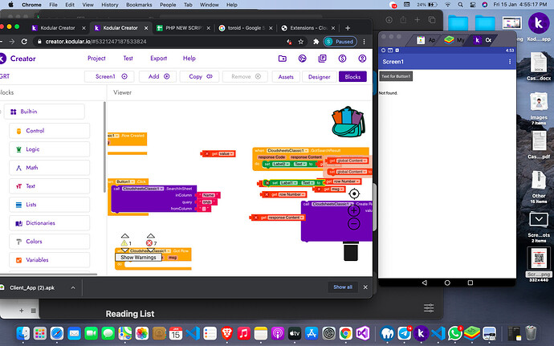Viewport: 554px width, 346px height.
Task: Open the Screen1 screen selector dropdown
Action: pos(110,76)
